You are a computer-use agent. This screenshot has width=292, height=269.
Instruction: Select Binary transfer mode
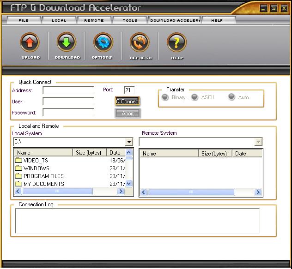[165, 97]
